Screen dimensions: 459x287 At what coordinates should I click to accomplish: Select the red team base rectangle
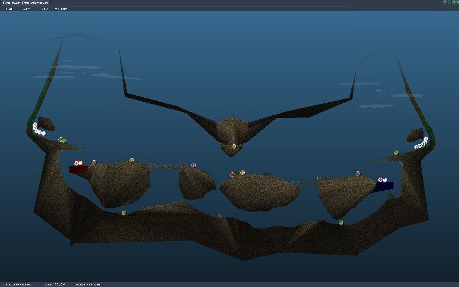click(79, 170)
